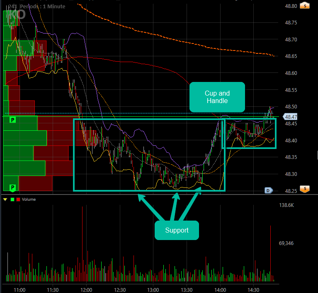318x293 pixels.
Task: Click the orange S marker near 48.25
Action: [x=305, y=189]
